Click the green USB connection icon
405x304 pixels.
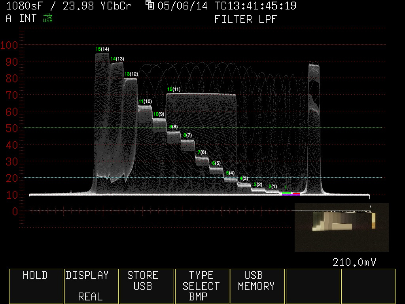pyautogui.click(x=48, y=18)
